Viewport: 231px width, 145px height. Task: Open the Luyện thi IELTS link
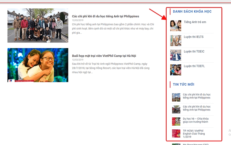point(193,37)
